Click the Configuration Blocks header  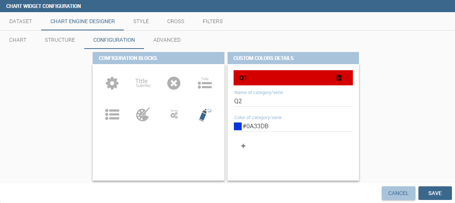pyautogui.click(x=159, y=58)
